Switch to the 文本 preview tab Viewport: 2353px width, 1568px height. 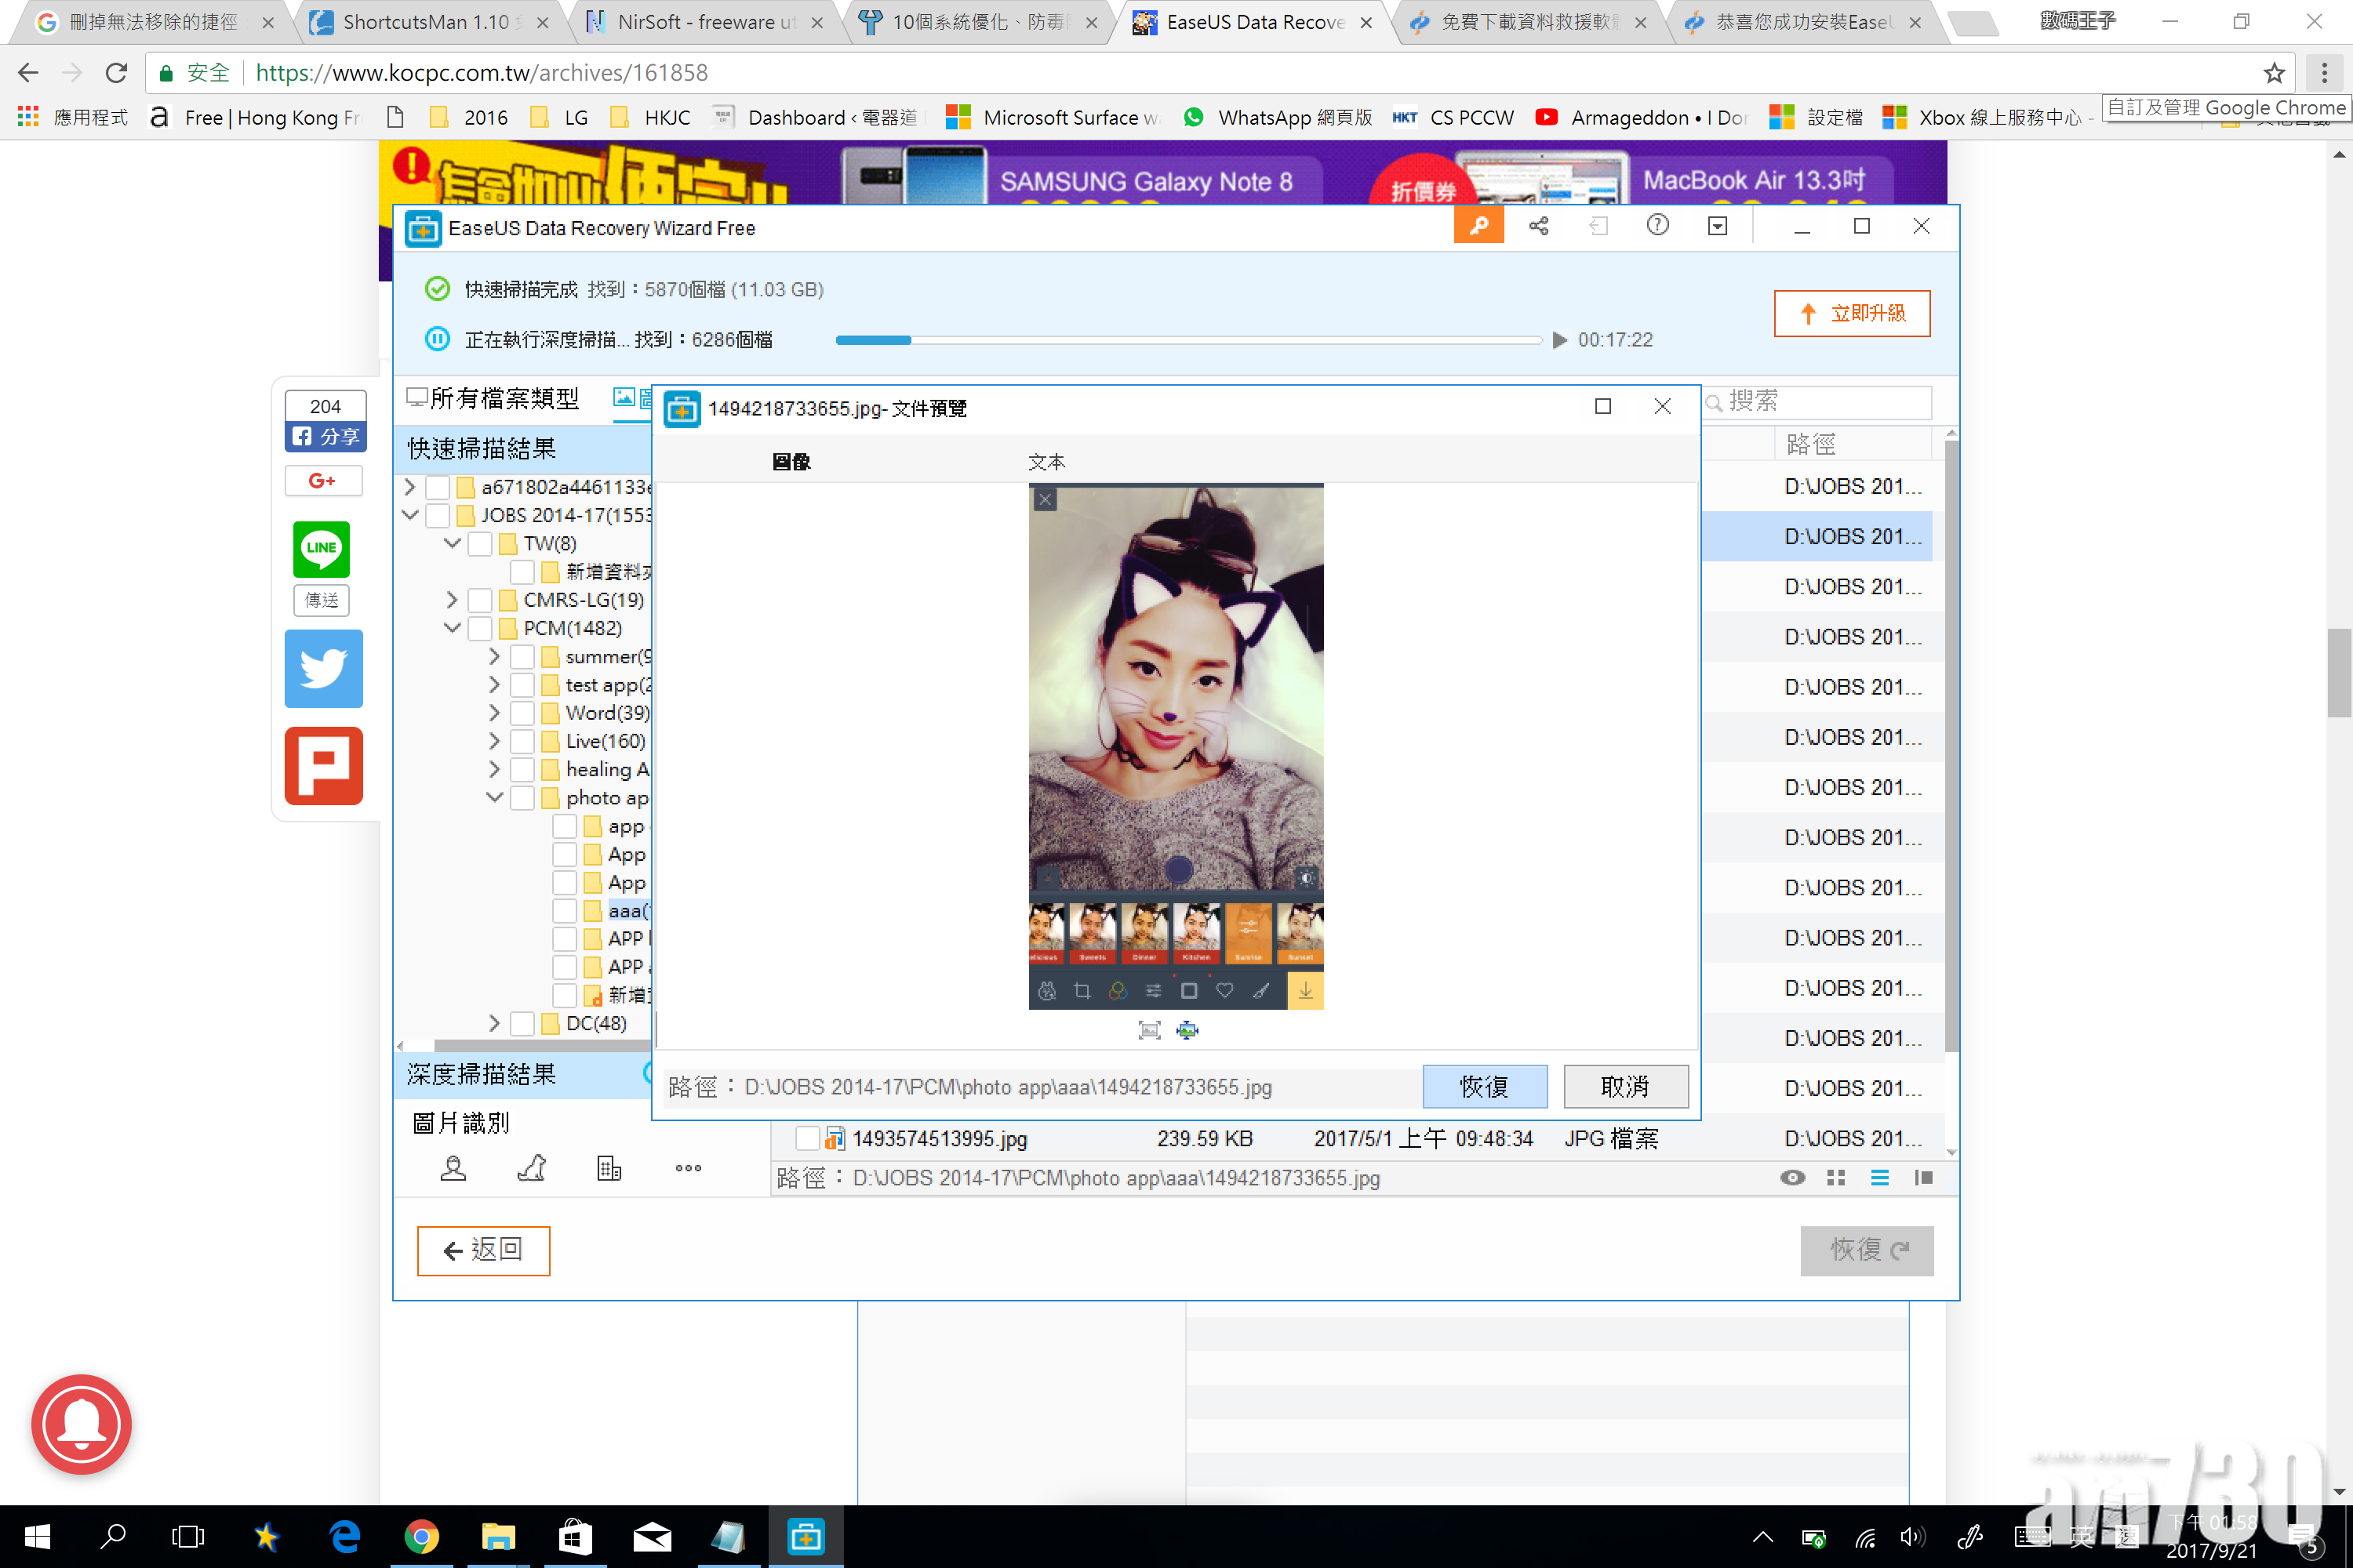(x=1046, y=462)
